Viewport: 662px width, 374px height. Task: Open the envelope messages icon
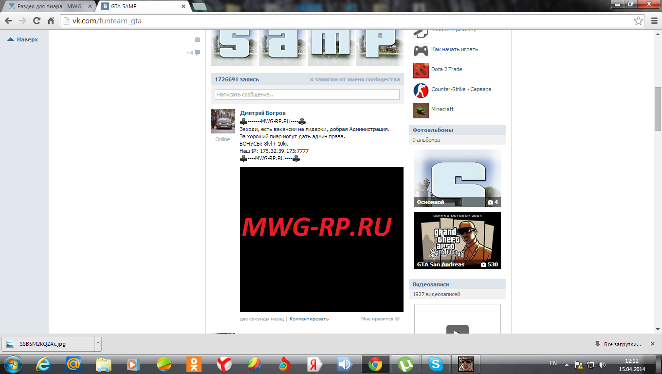197,39
